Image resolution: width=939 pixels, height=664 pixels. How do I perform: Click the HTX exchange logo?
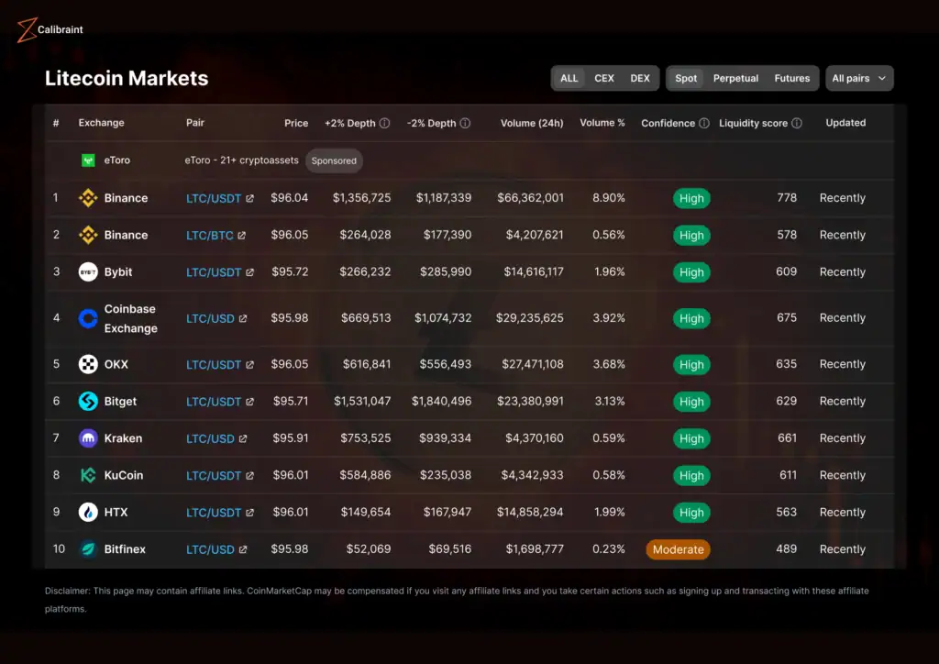pyautogui.click(x=88, y=513)
